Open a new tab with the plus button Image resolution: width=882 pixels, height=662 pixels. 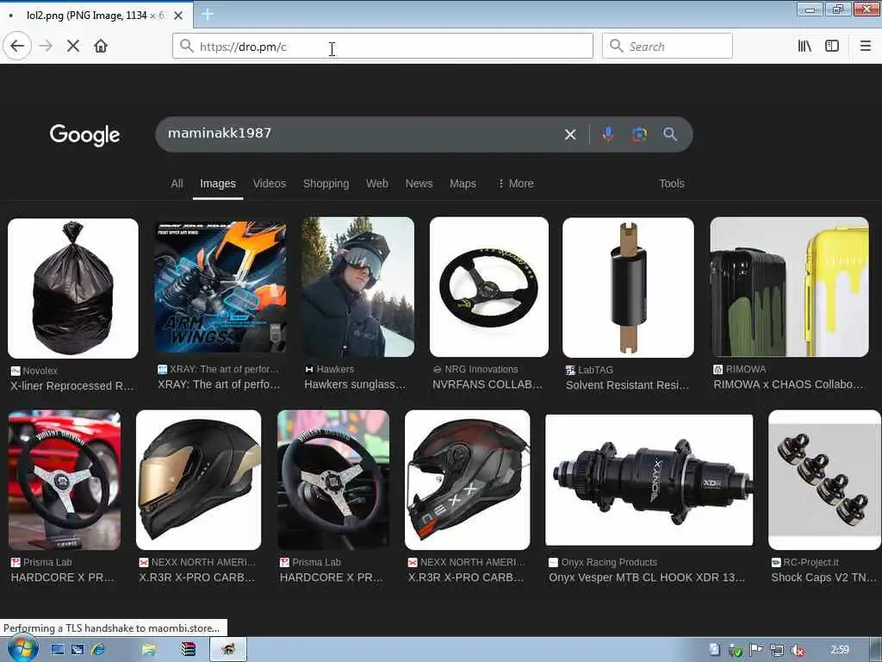pyautogui.click(x=207, y=14)
